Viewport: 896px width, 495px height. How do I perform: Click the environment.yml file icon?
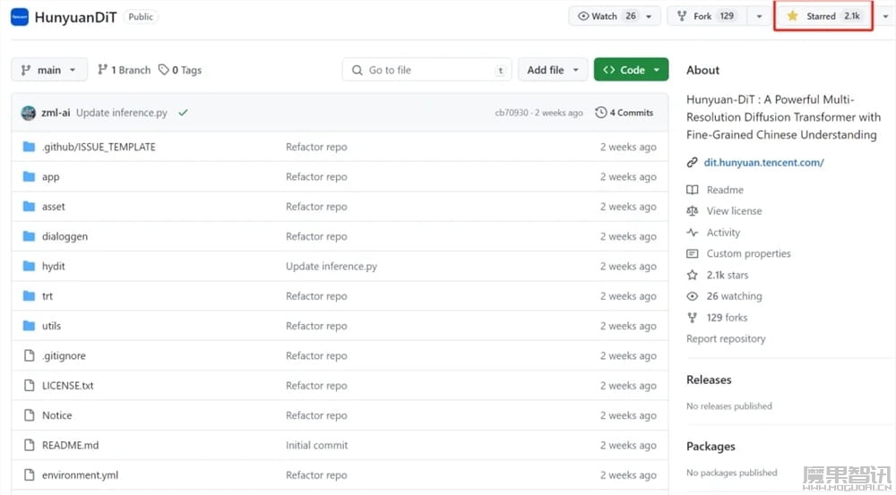pos(30,474)
